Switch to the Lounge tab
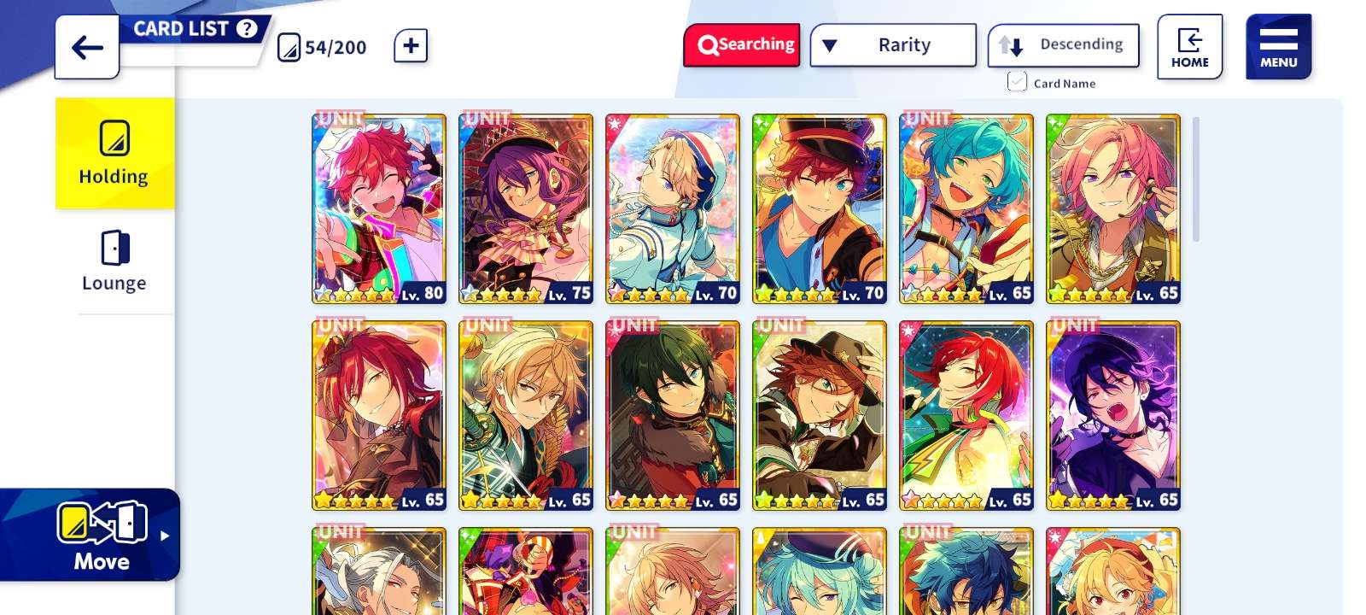The image size is (1366, 615). [114, 261]
